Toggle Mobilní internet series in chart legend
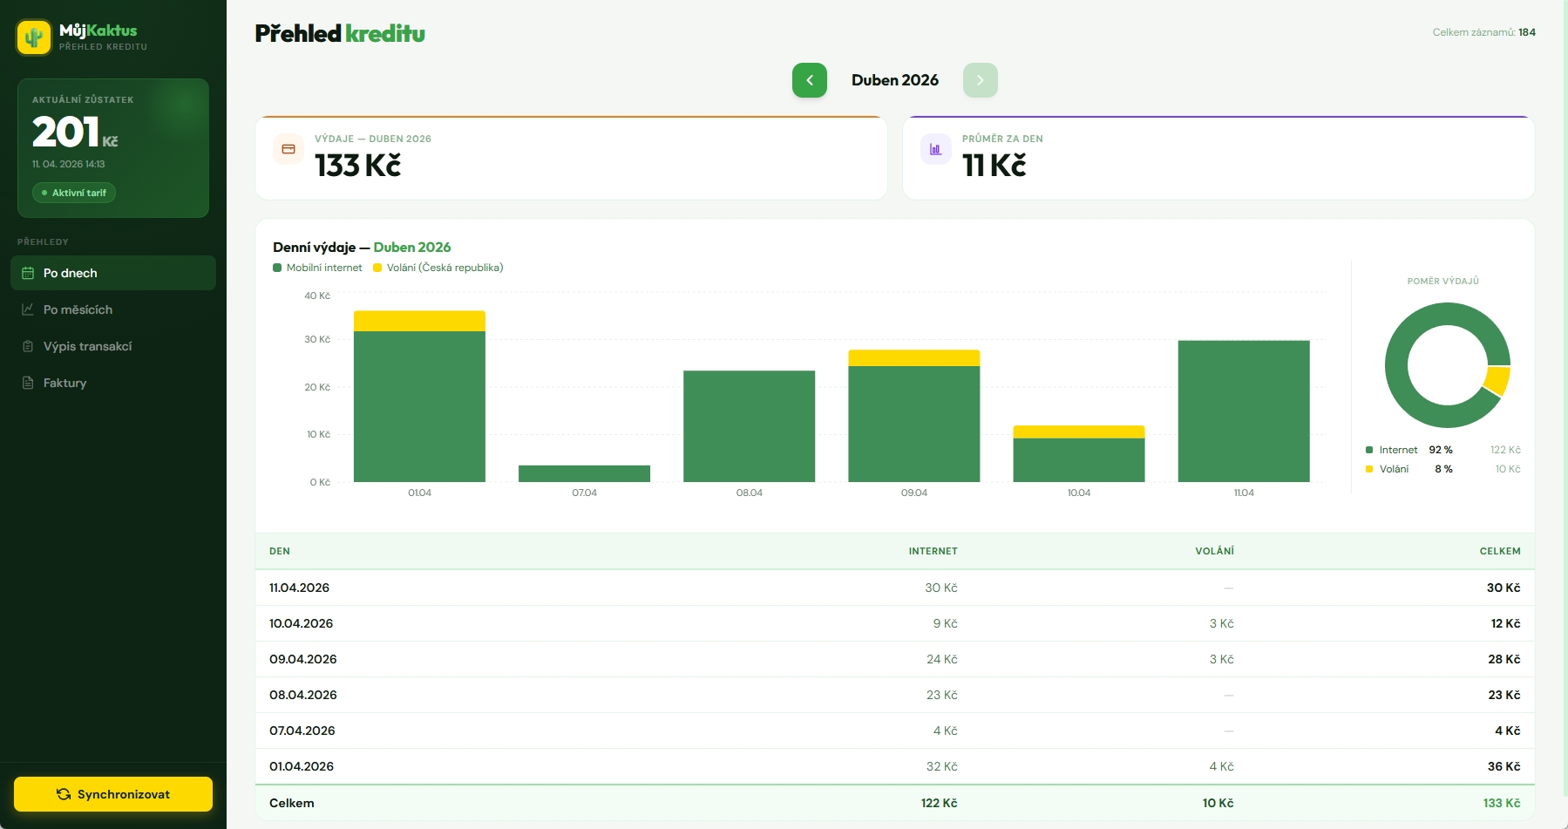This screenshot has height=829, width=1568. pyautogui.click(x=317, y=268)
